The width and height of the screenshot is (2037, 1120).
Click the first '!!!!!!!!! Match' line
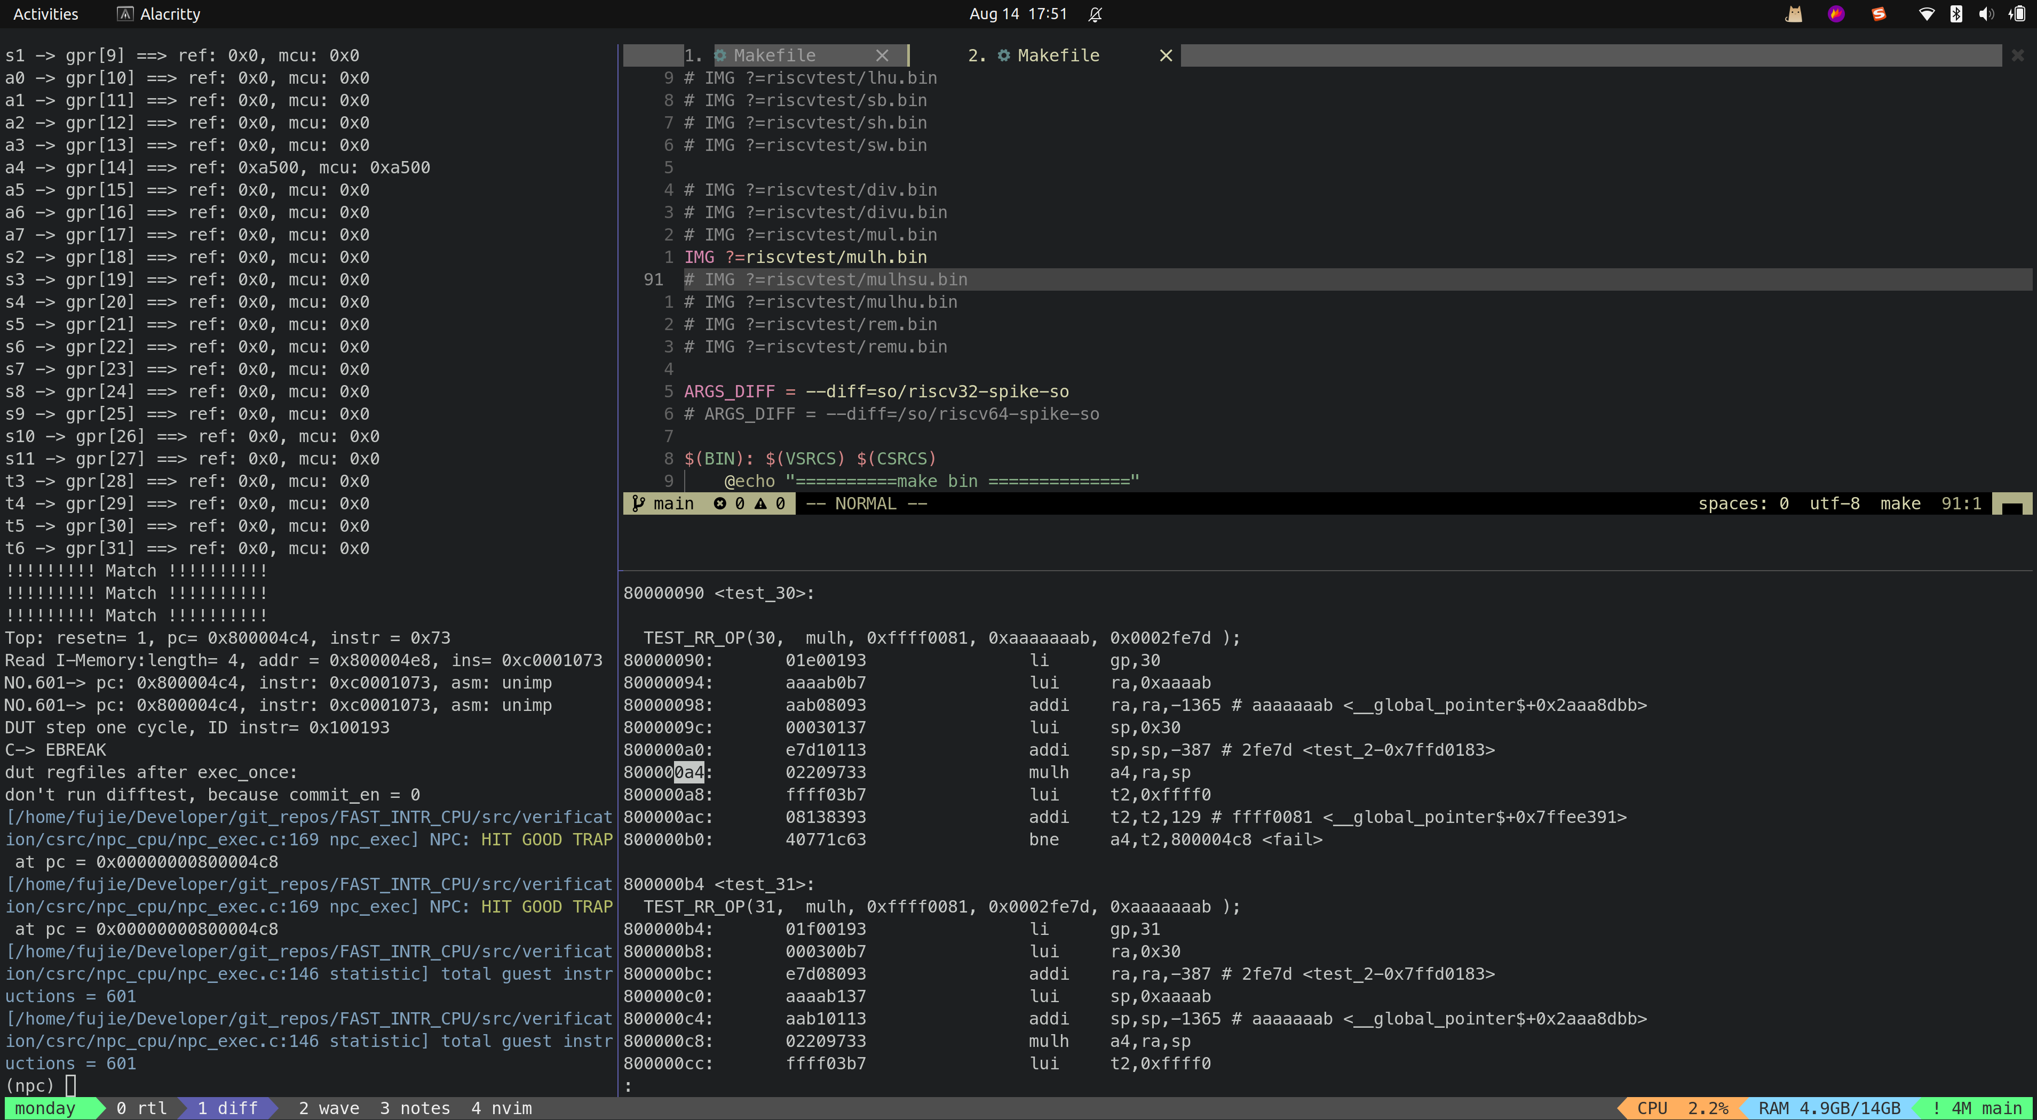(136, 571)
